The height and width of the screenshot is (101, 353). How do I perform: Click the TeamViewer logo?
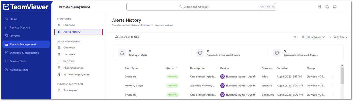point(26,7)
